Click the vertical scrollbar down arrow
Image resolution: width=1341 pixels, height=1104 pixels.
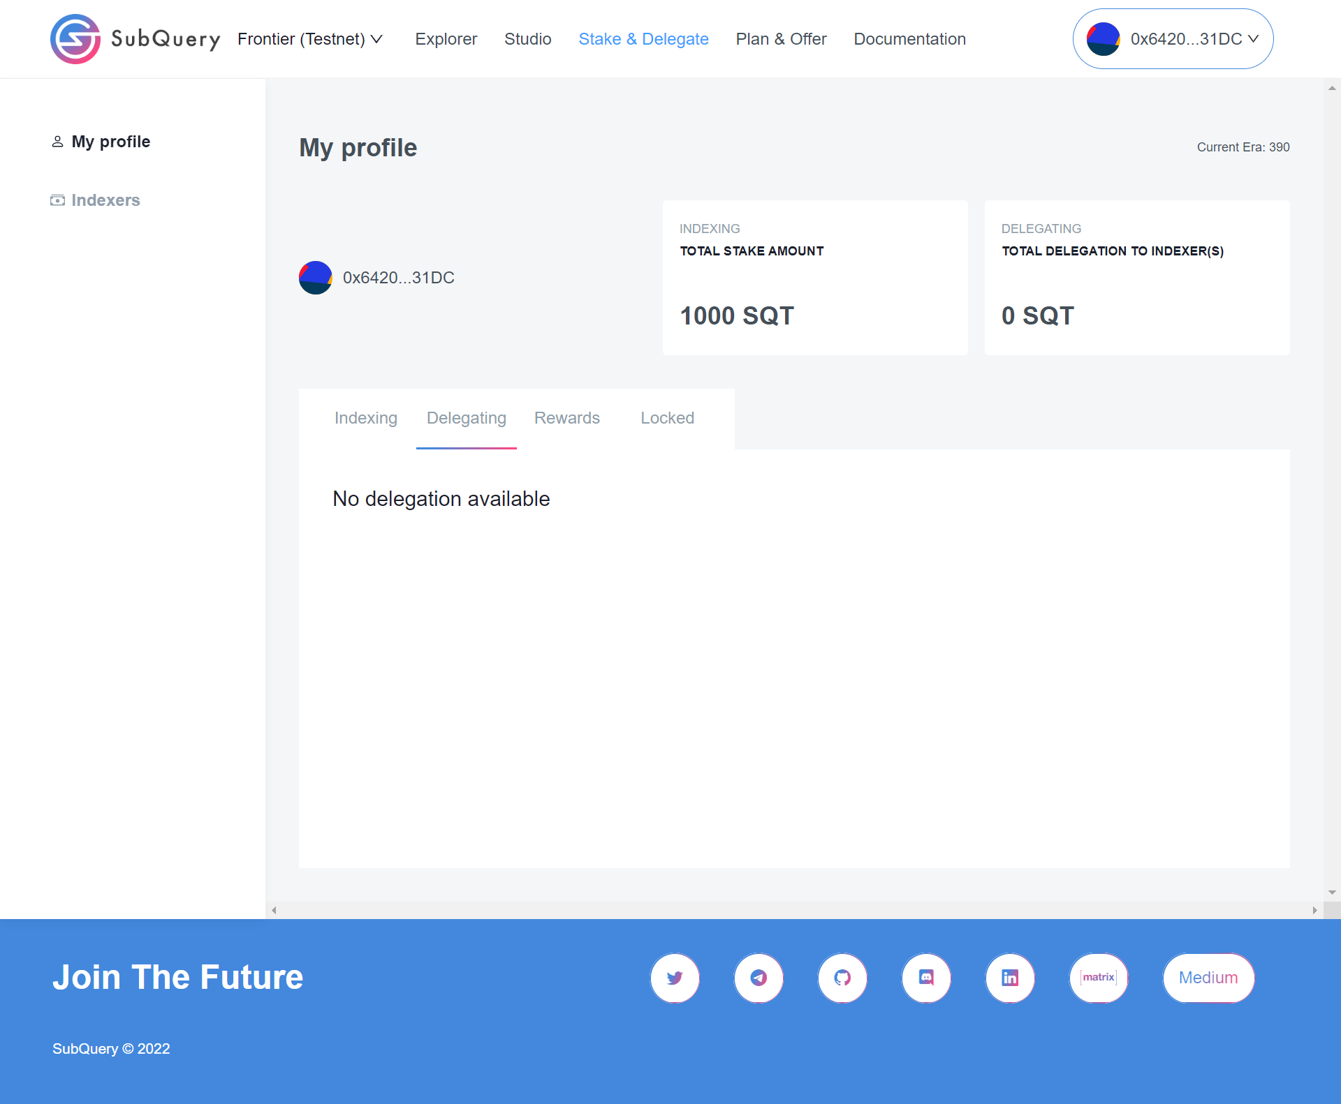1332,893
